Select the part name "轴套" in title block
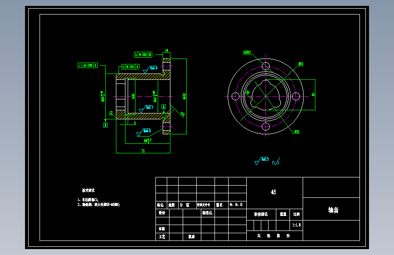394x255 pixels. click(333, 210)
